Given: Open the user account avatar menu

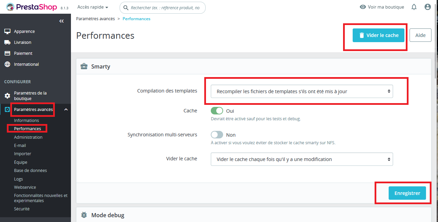Looking at the screenshot, I should [x=427, y=7].
